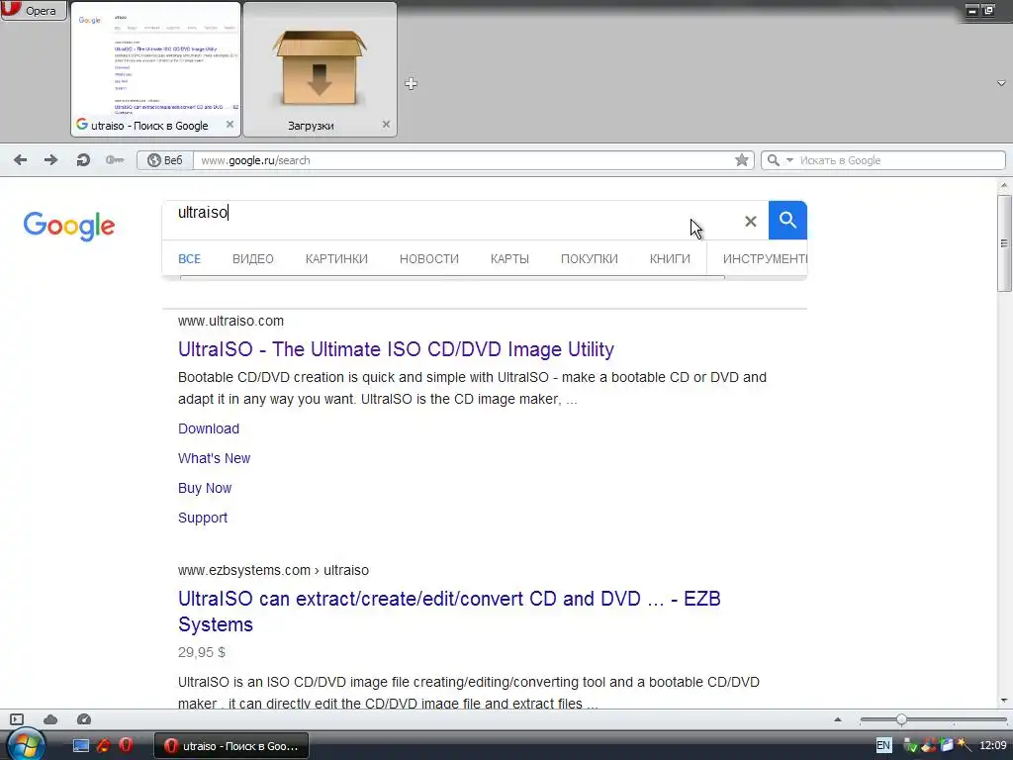Expand the tab bar dropdown arrow

(x=1001, y=83)
